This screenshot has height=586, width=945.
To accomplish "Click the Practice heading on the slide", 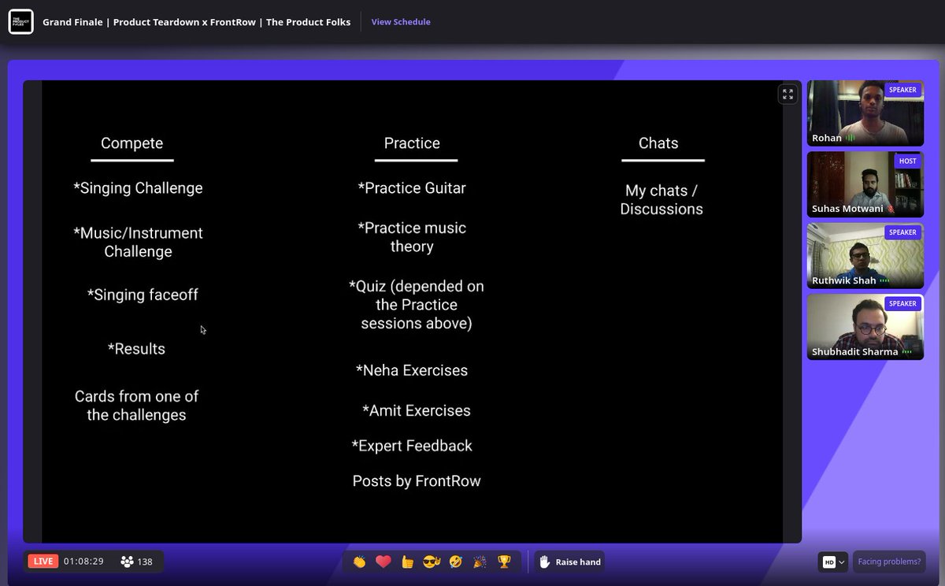I will tap(412, 143).
